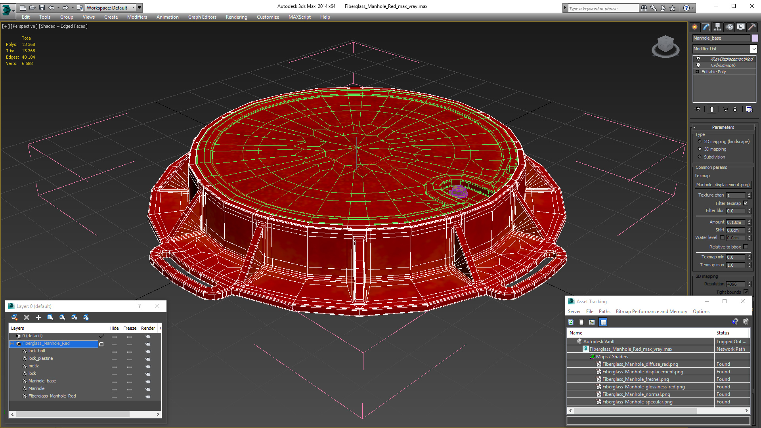
Task: Click the Open File folder icon
Action: [x=33, y=8]
